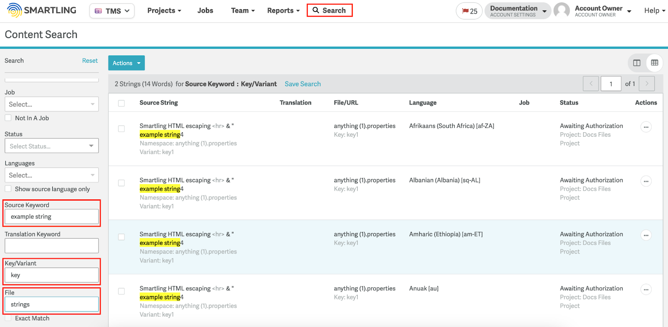Open actions menu for Albanian row
This screenshot has height=327, width=668.
coord(646,181)
